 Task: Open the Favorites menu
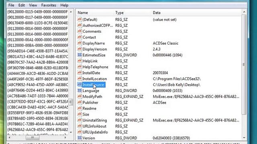click(49, 5)
